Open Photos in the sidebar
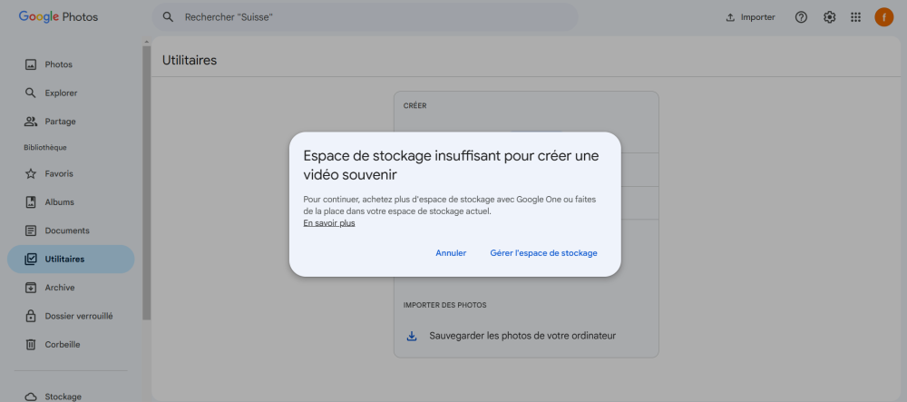This screenshot has width=907, height=402. (x=58, y=64)
